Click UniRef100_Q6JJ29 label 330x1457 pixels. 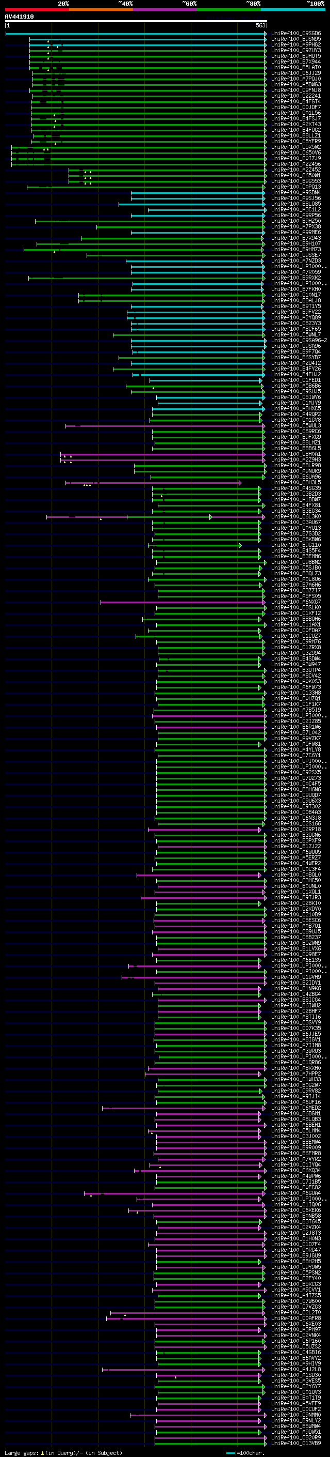(295, 73)
